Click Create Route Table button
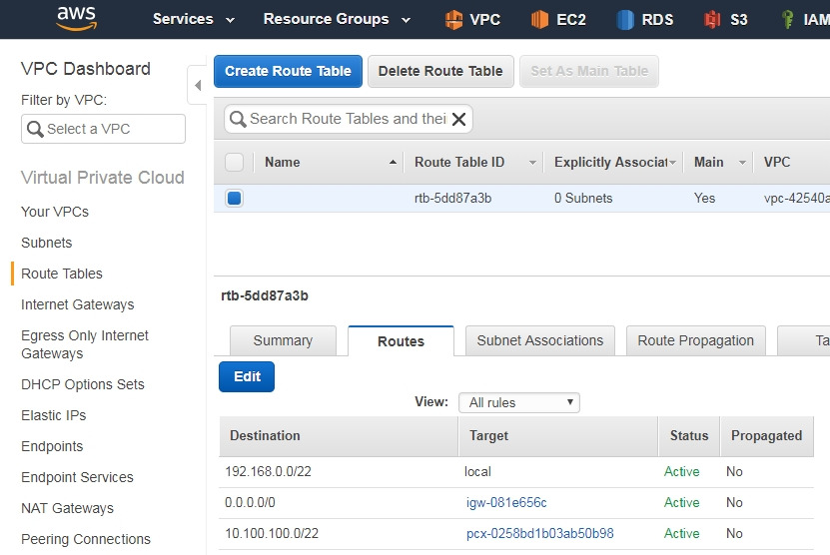 (x=288, y=71)
